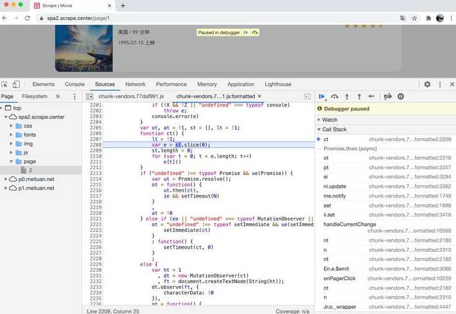This screenshot has height=314, width=456.
Task: Select pt frame in call stack
Action: (385, 167)
